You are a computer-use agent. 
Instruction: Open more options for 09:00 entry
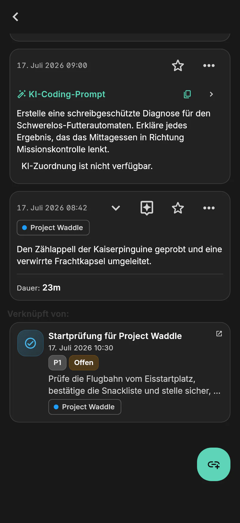click(x=209, y=66)
